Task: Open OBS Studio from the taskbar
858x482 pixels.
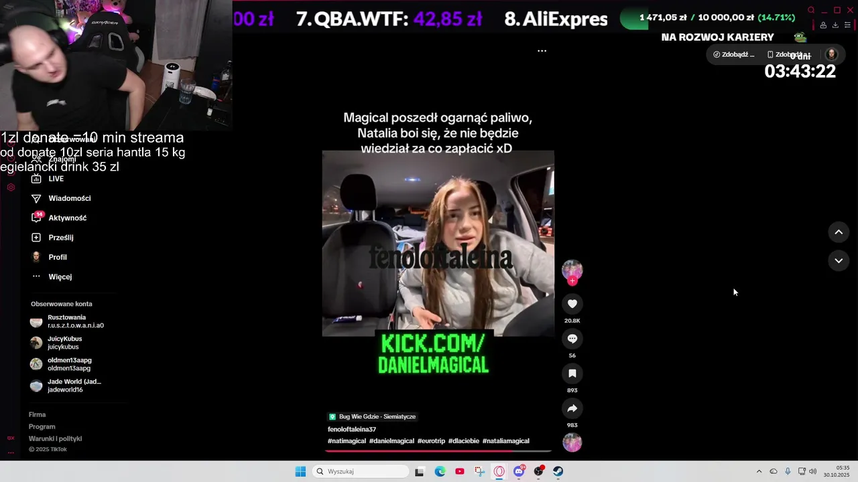Action: pyautogui.click(x=538, y=471)
